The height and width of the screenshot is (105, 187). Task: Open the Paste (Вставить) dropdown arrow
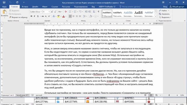[5, 18]
